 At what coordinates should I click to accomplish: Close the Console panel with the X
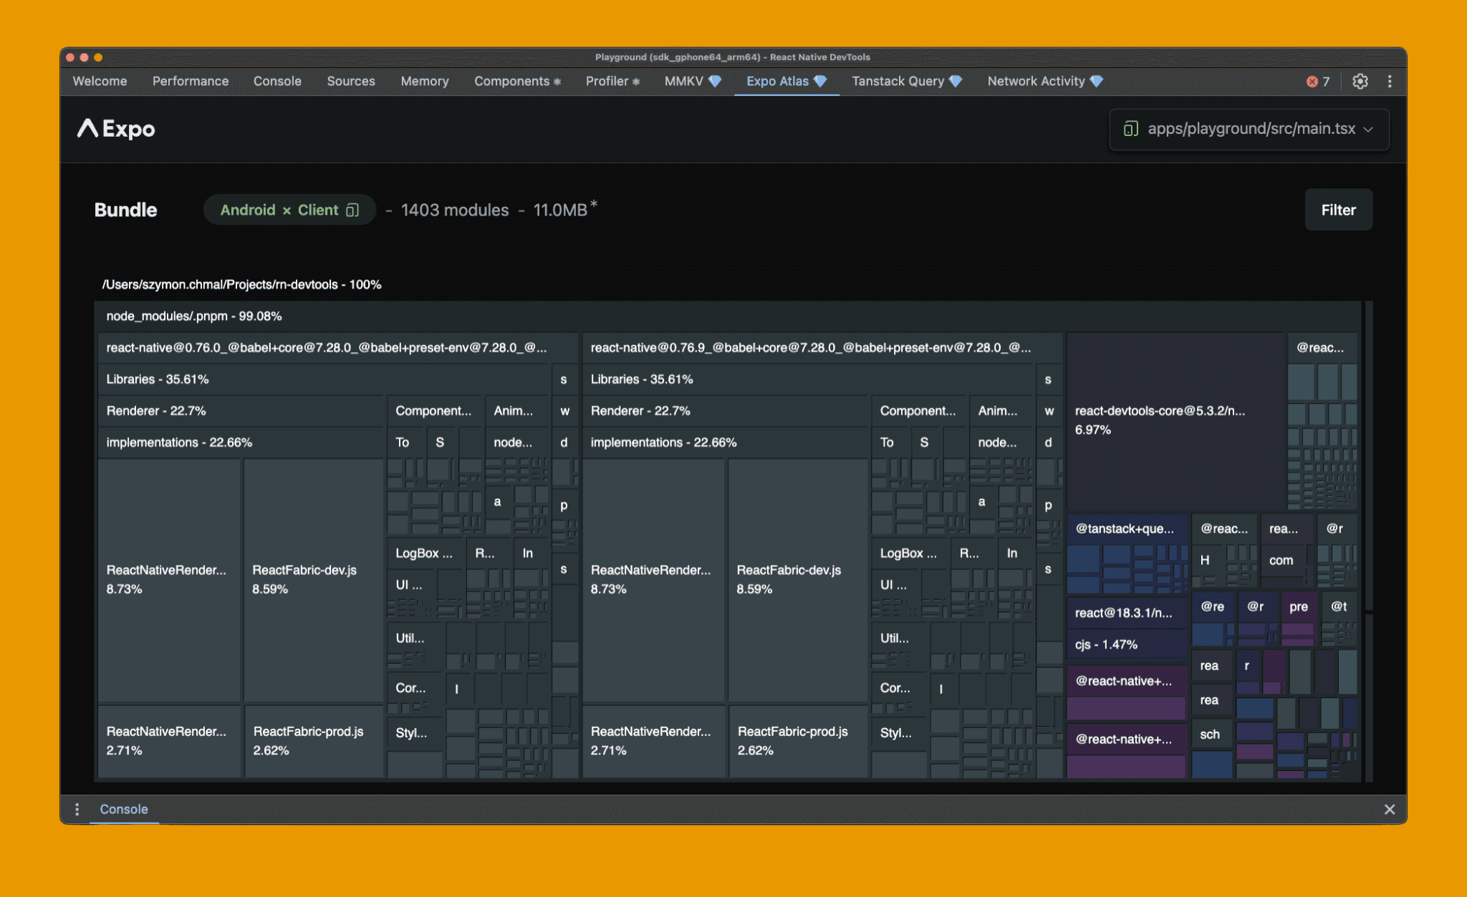(x=1390, y=809)
